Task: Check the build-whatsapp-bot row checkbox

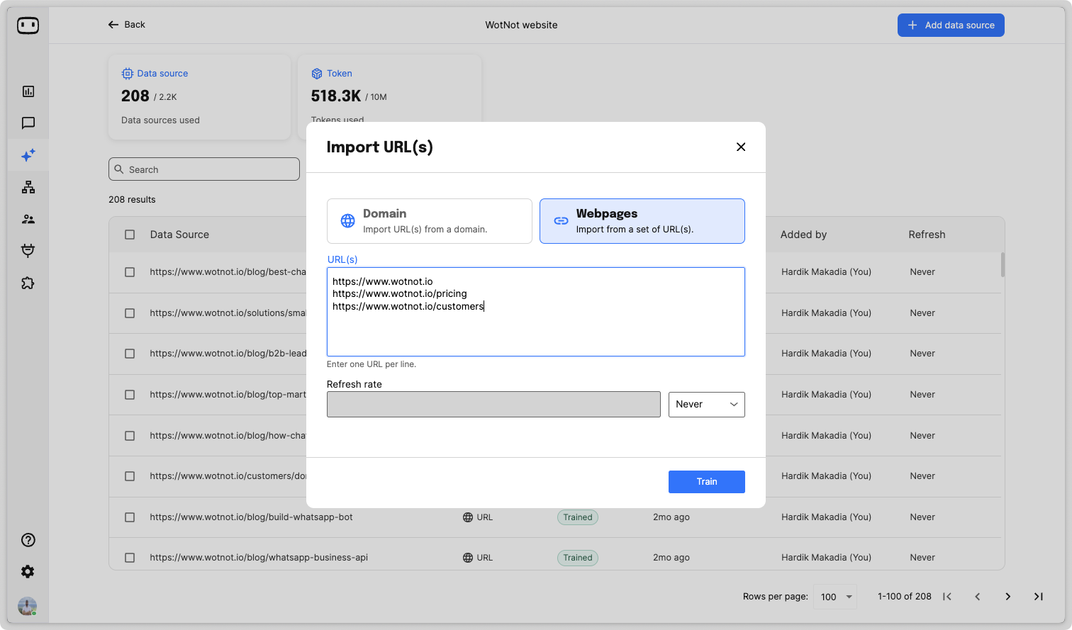Action: (130, 517)
